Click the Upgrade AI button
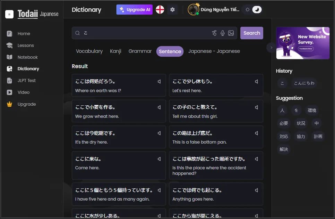Image resolution: width=335 pixels, height=219 pixels. 134,10
